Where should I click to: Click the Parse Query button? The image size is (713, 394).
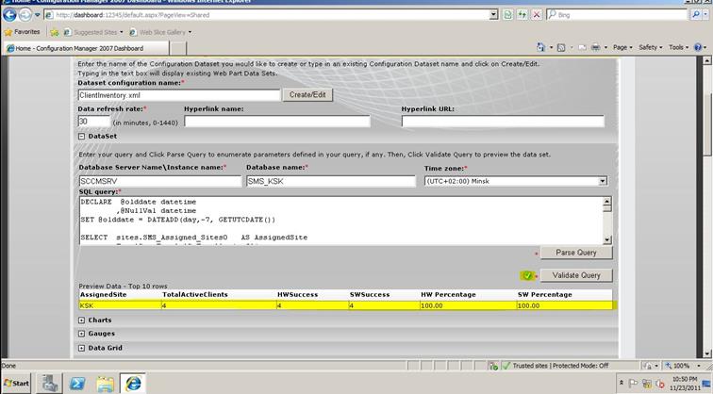click(576, 253)
